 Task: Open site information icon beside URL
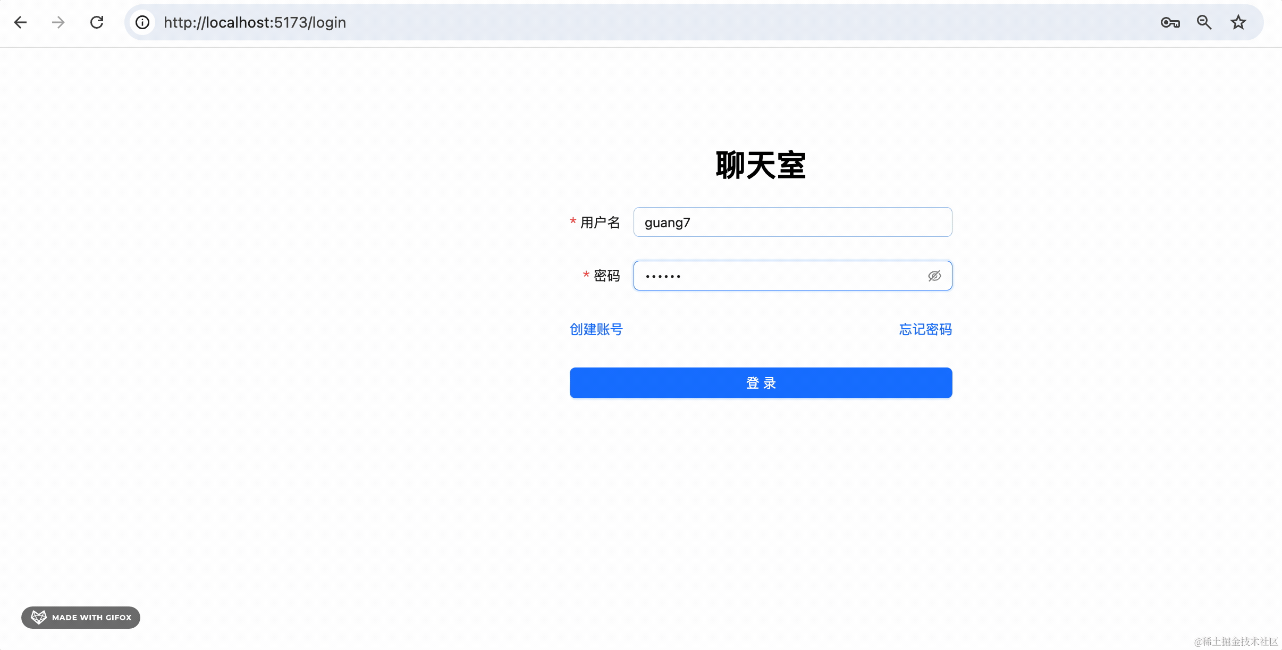(142, 22)
